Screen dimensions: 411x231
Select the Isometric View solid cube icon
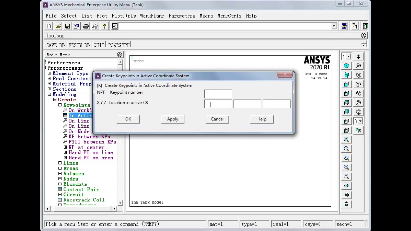click(x=346, y=66)
